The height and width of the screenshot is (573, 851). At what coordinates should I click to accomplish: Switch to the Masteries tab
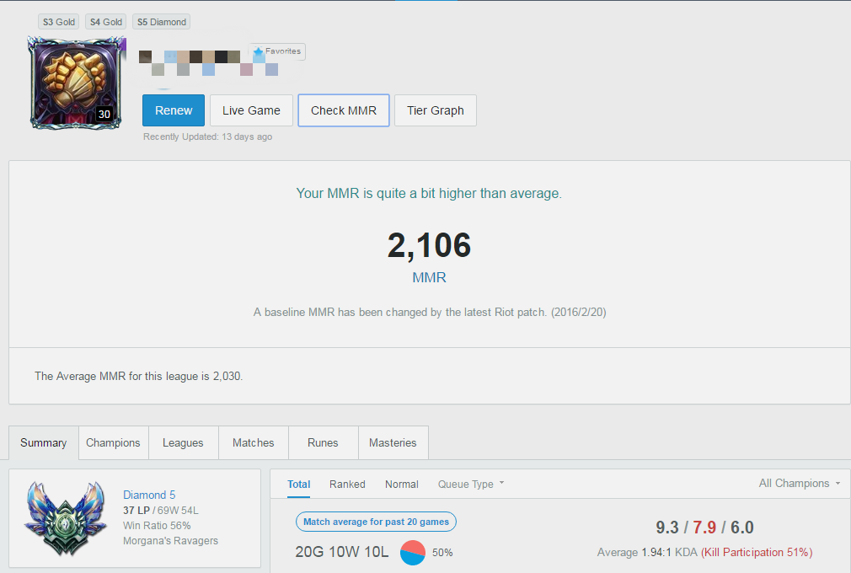(x=393, y=442)
